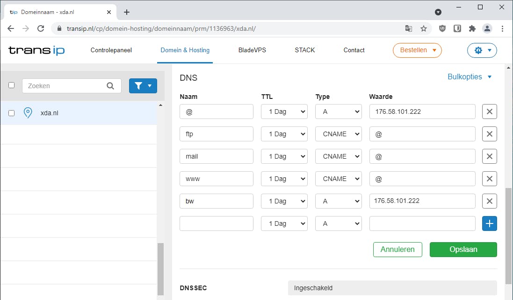Open the Google Translate icon in address bar
The height and width of the screenshot is (300, 513).
point(408,28)
